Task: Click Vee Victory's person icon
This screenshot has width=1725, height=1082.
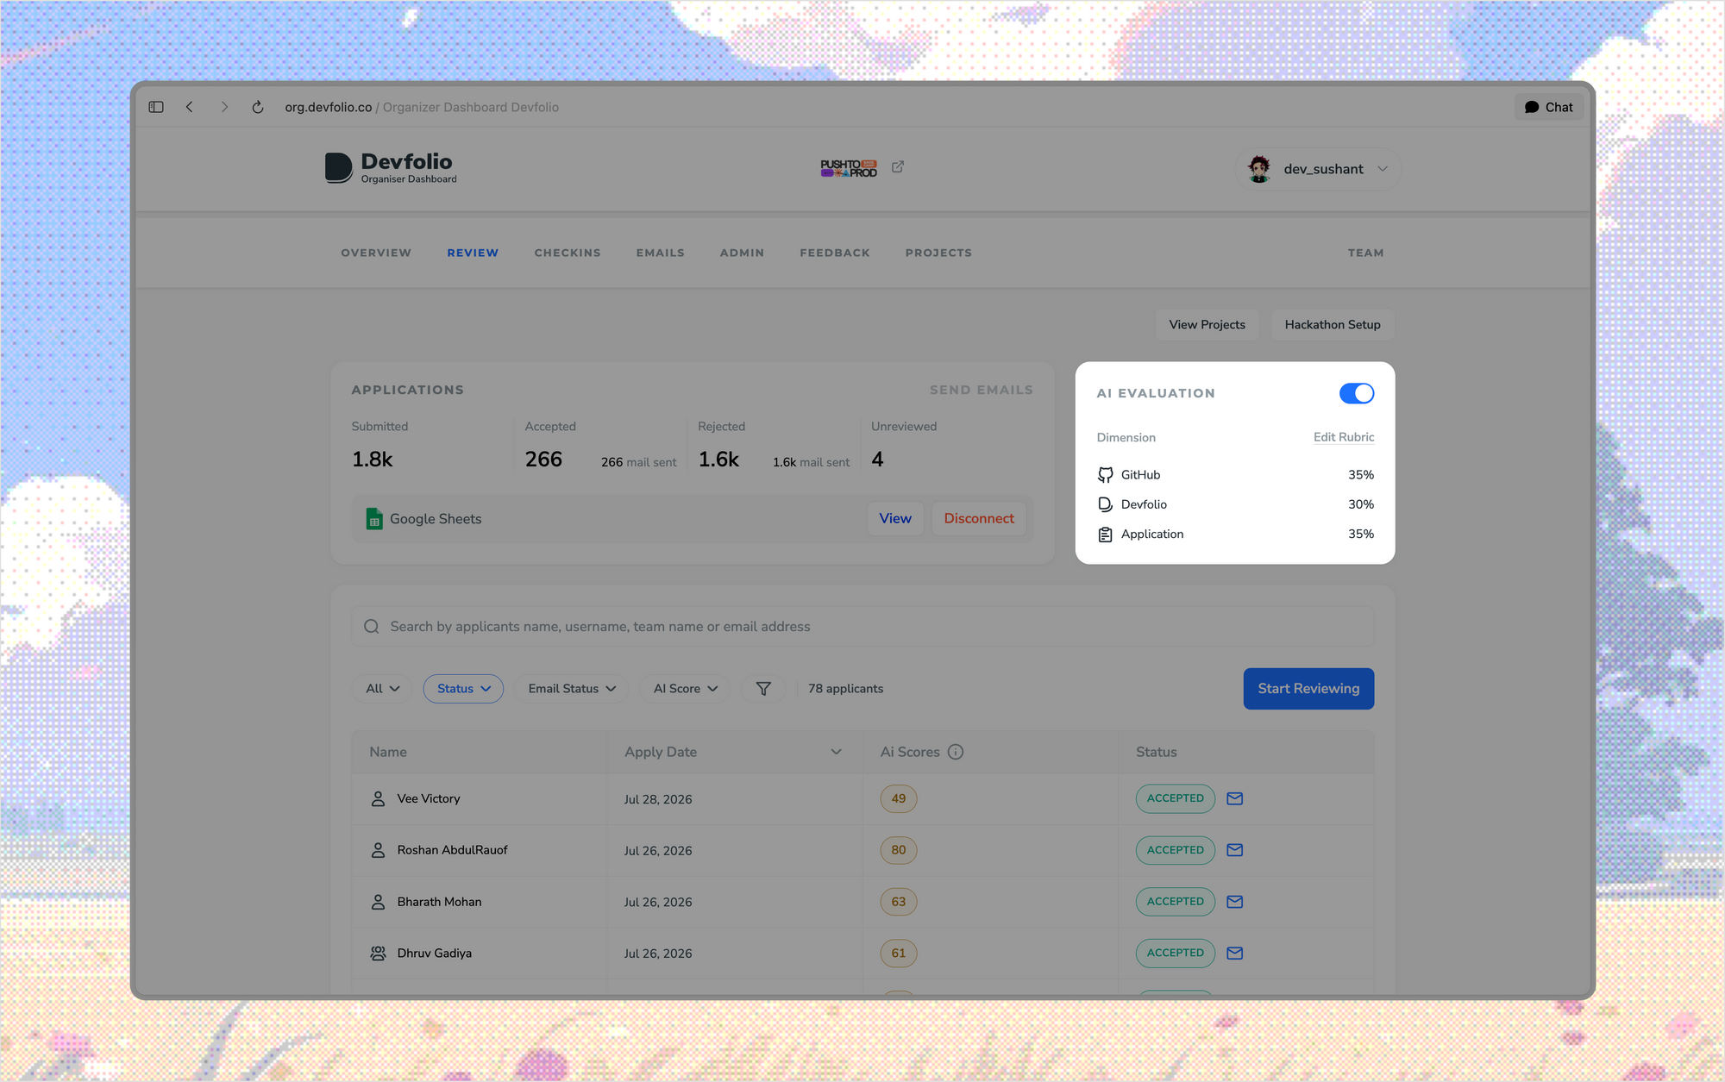Action: (x=378, y=799)
